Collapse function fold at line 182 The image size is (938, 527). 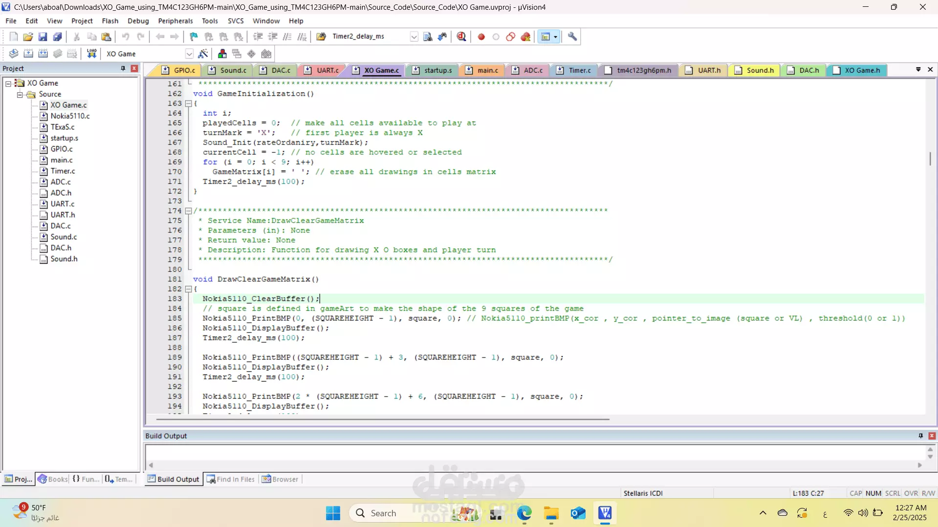tap(188, 289)
